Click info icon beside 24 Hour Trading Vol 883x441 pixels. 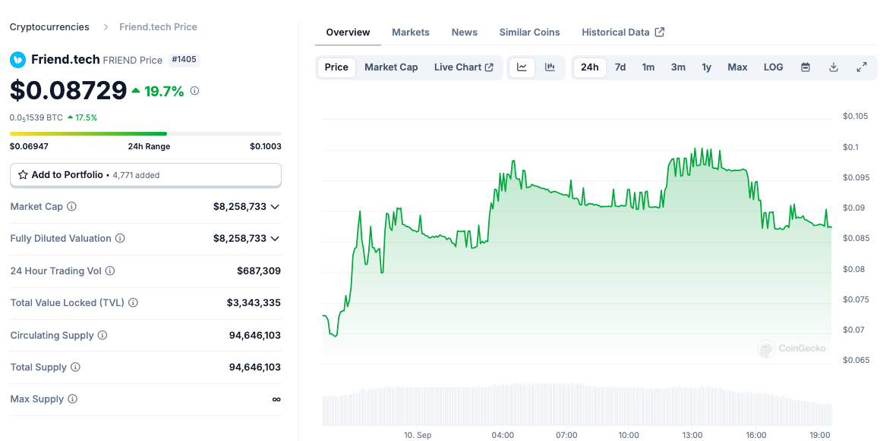tap(110, 271)
